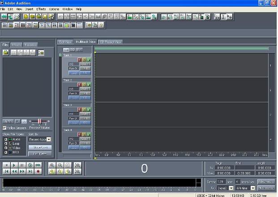This screenshot has height=197, width=278.
Task: Click Track 1 FX button
Action: tap(85, 73)
